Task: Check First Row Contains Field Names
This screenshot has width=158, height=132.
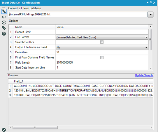Action: point(102,57)
